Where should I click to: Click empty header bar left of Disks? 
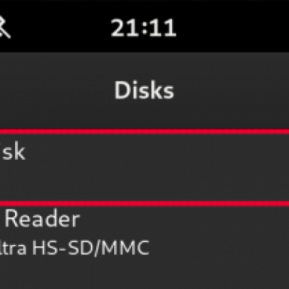pyautogui.click(x=56, y=90)
